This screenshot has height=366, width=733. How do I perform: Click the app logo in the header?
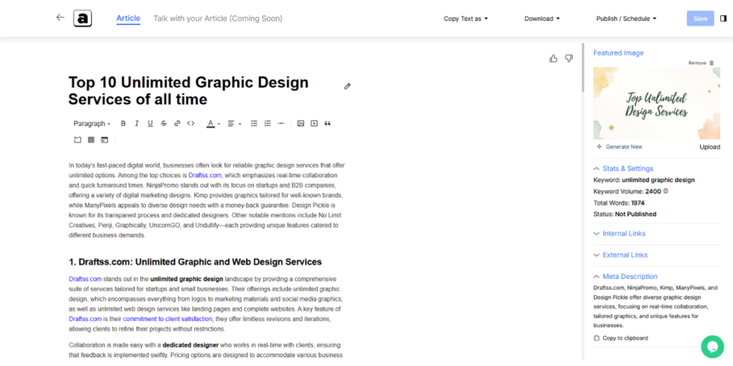pyautogui.click(x=83, y=19)
